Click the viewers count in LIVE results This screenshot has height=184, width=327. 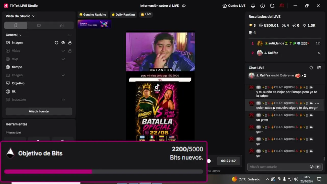click(285, 26)
